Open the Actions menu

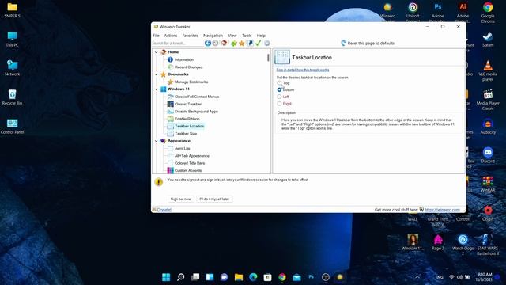[x=171, y=36]
